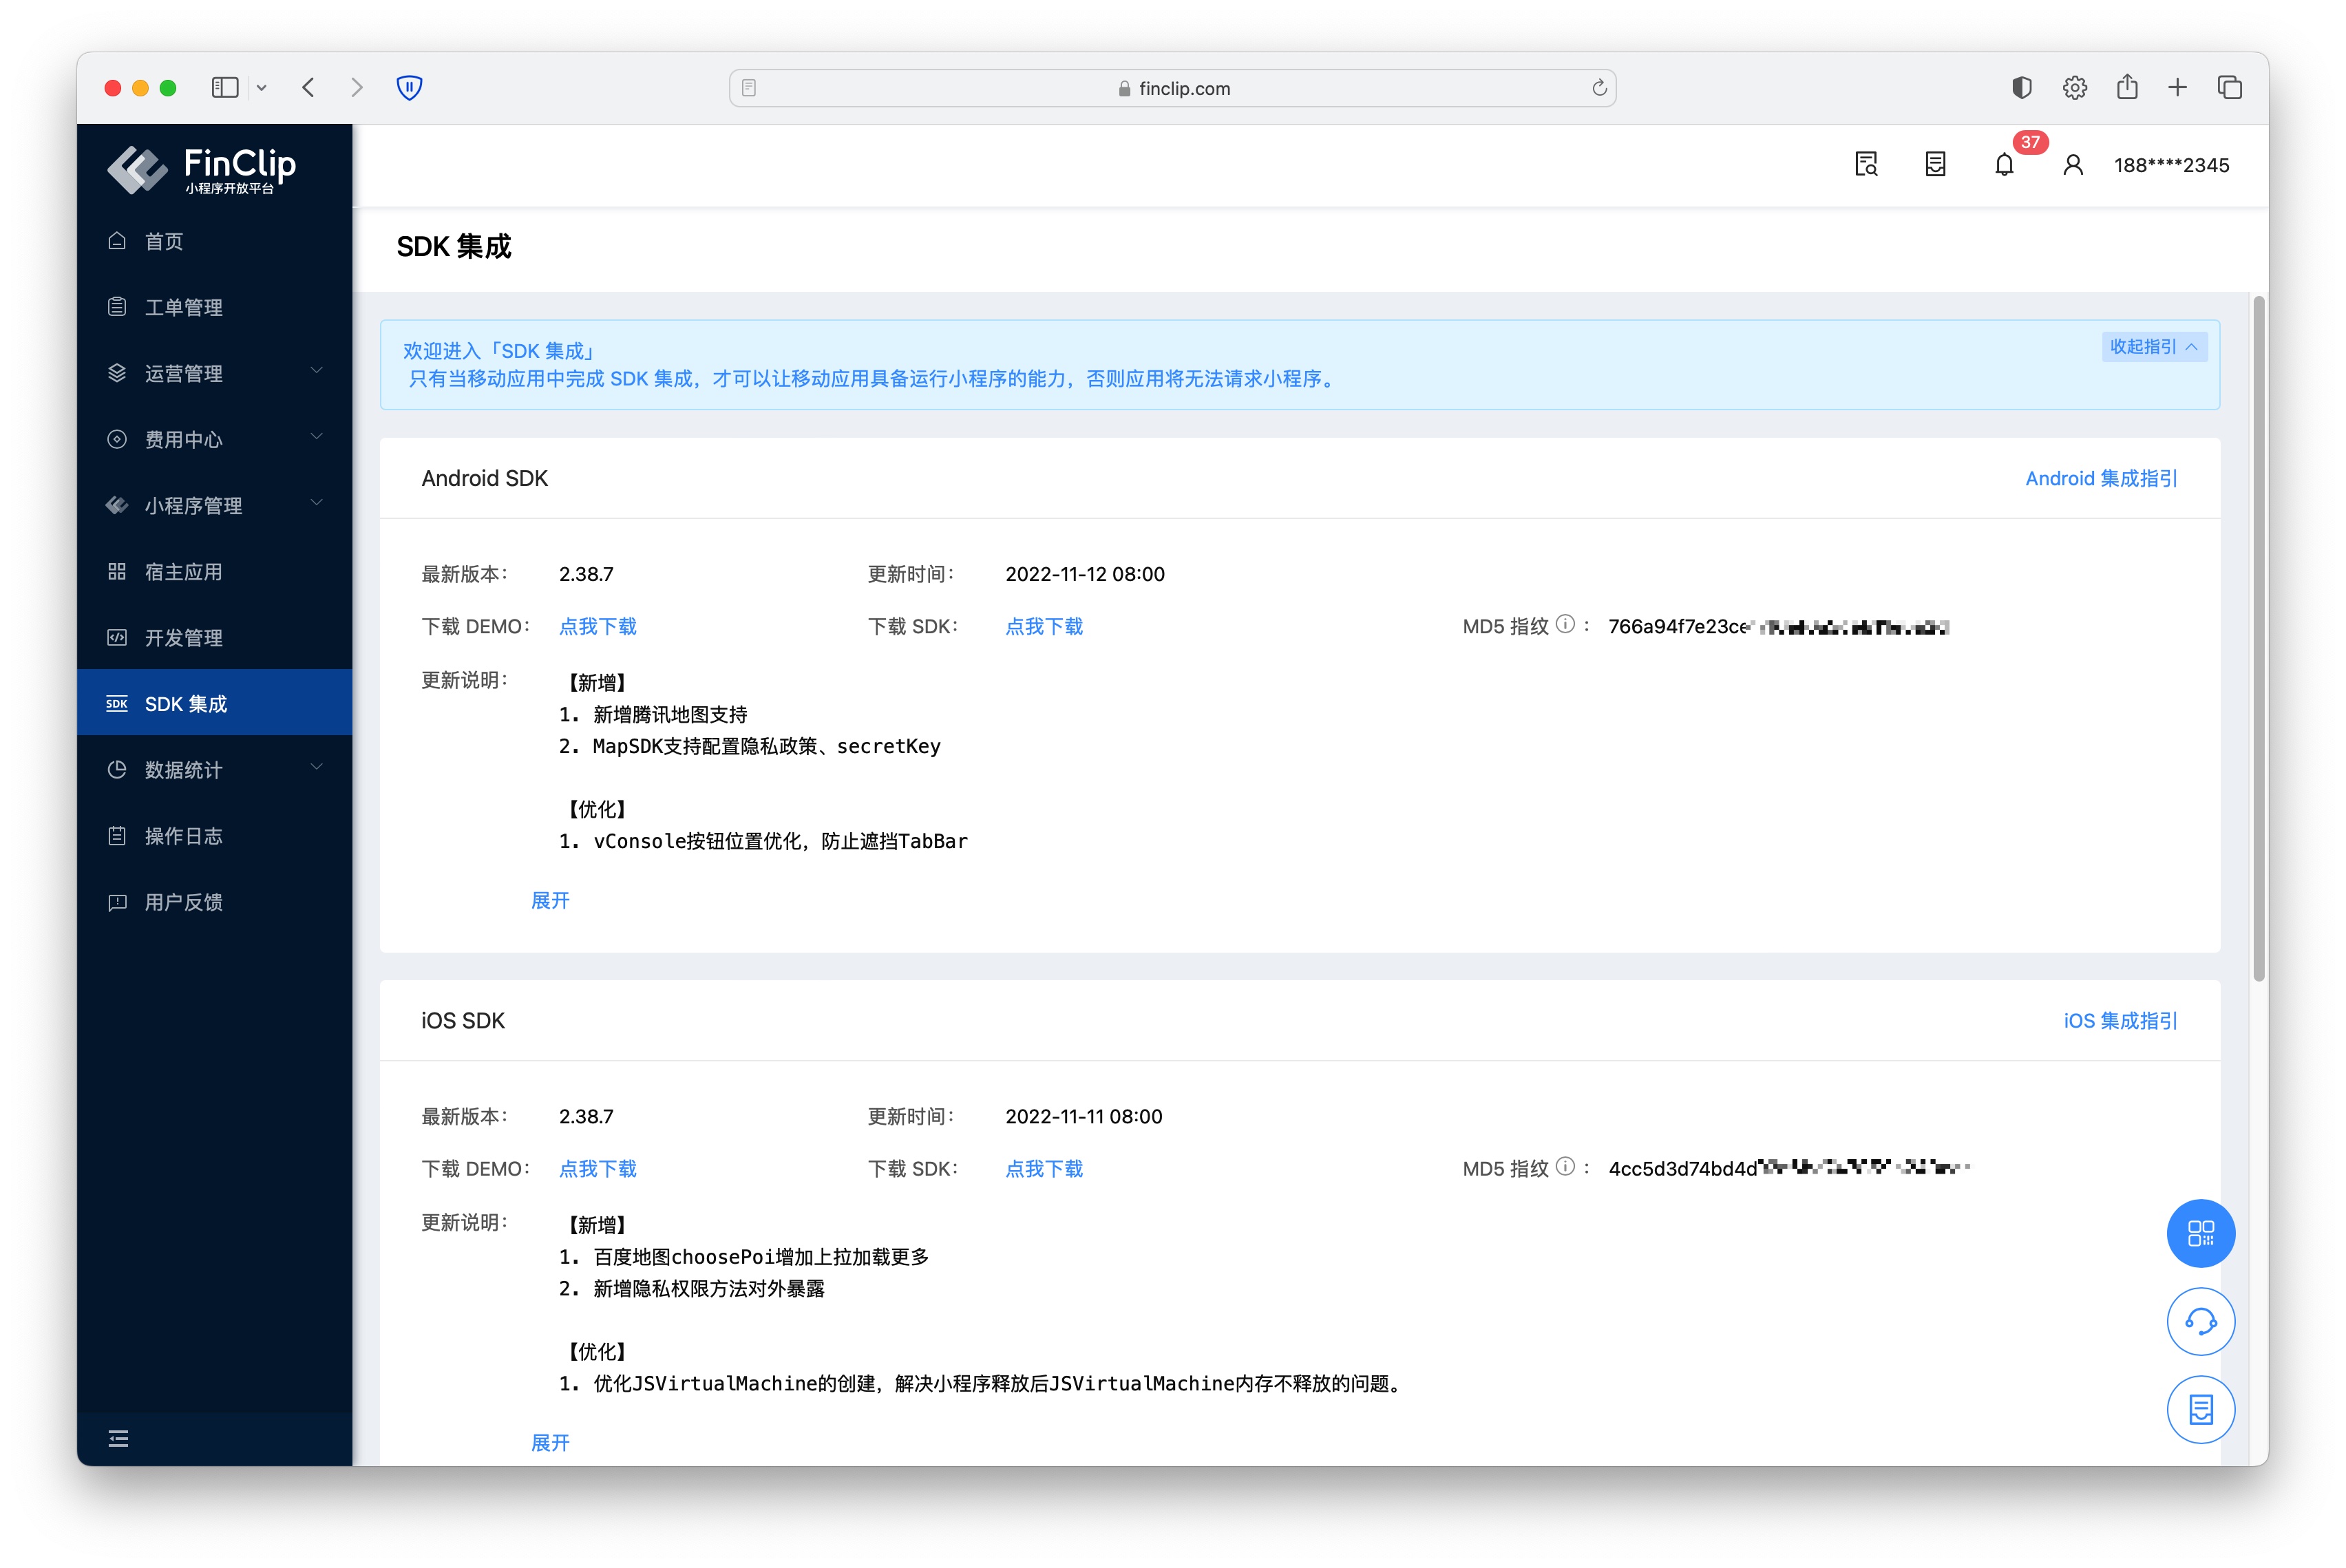This screenshot has width=2346, height=1568.
Task: Click the Android MD5 fingerprint info icon
Action: click(1565, 625)
